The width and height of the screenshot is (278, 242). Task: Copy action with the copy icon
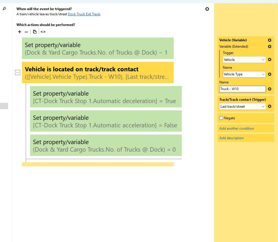(35, 32)
